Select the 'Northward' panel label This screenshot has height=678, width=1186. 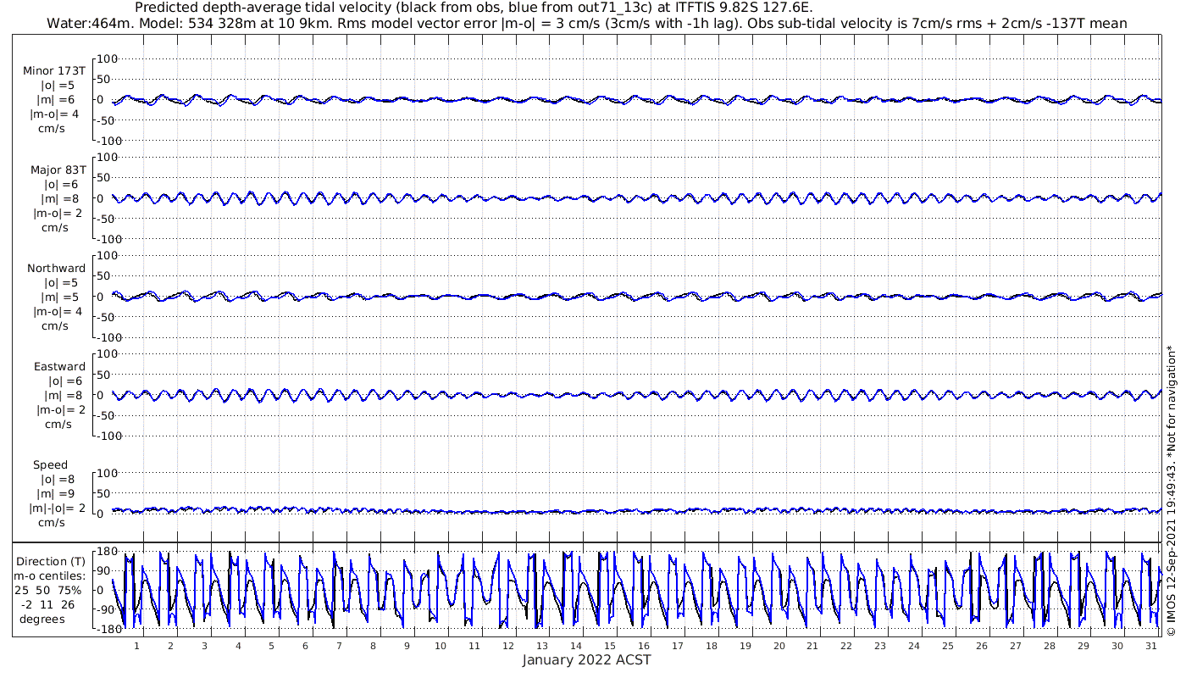(56, 268)
